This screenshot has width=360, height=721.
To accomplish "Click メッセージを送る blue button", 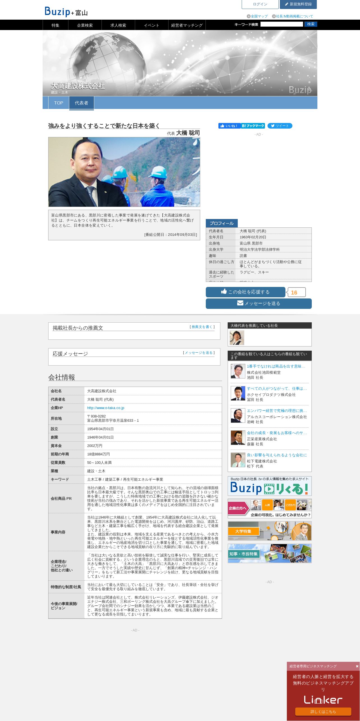I will (x=259, y=304).
